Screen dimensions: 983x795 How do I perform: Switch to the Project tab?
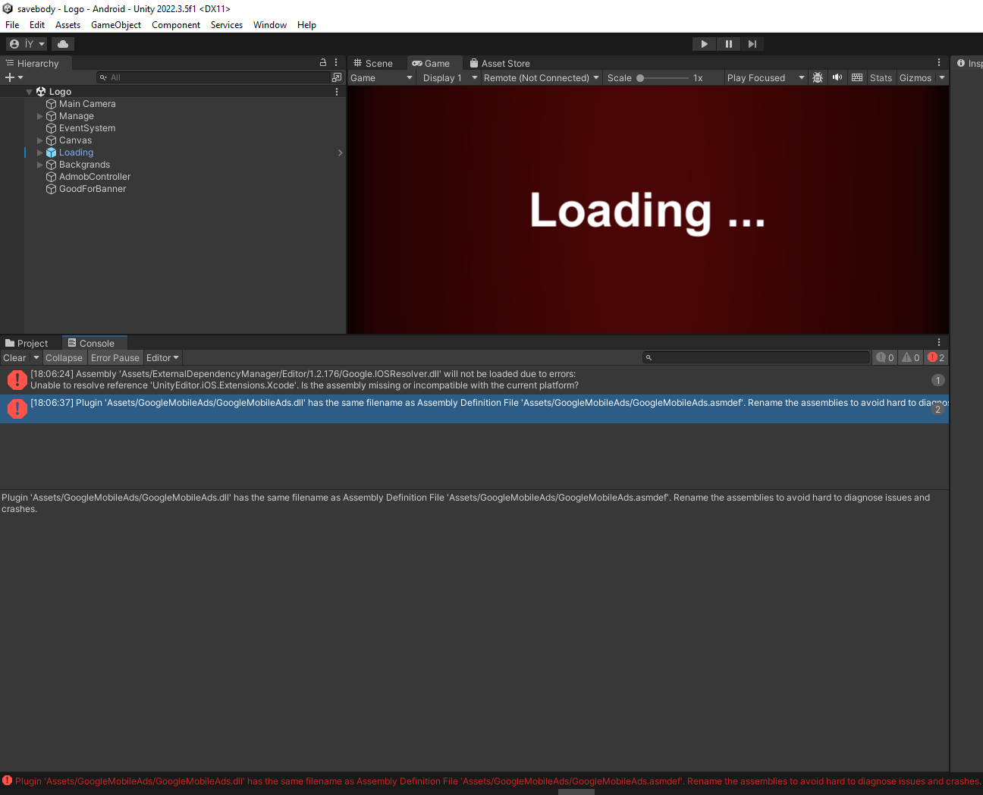(27, 344)
